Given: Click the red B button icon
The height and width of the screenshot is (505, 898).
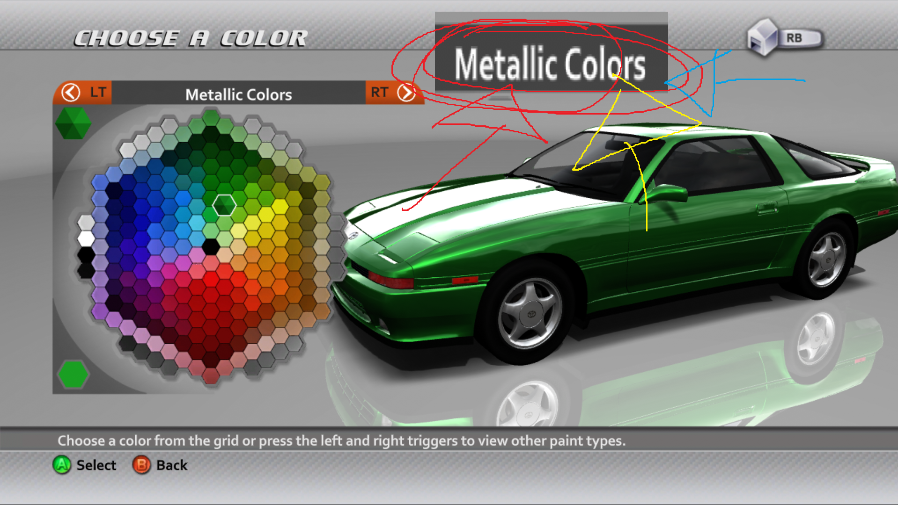Looking at the screenshot, I should pyautogui.click(x=141, y=465).
